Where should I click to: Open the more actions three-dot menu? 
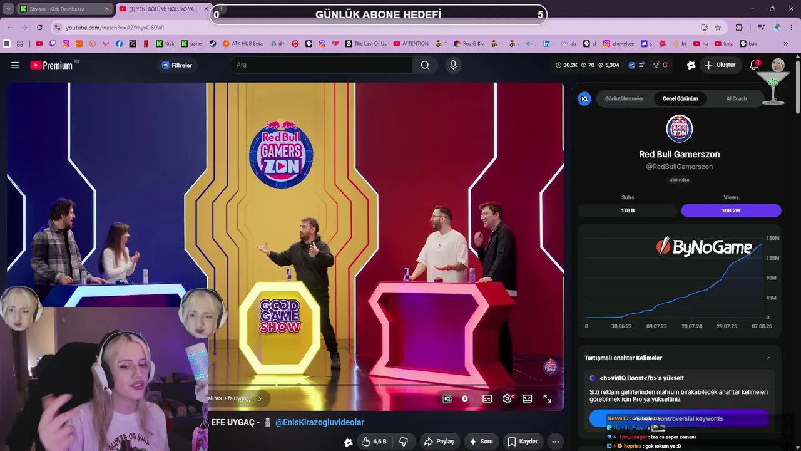point(555,442)
